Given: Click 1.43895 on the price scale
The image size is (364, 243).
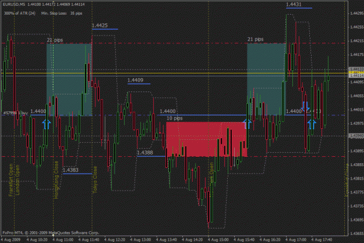Looking at the screenshot, I should [357, 151].
